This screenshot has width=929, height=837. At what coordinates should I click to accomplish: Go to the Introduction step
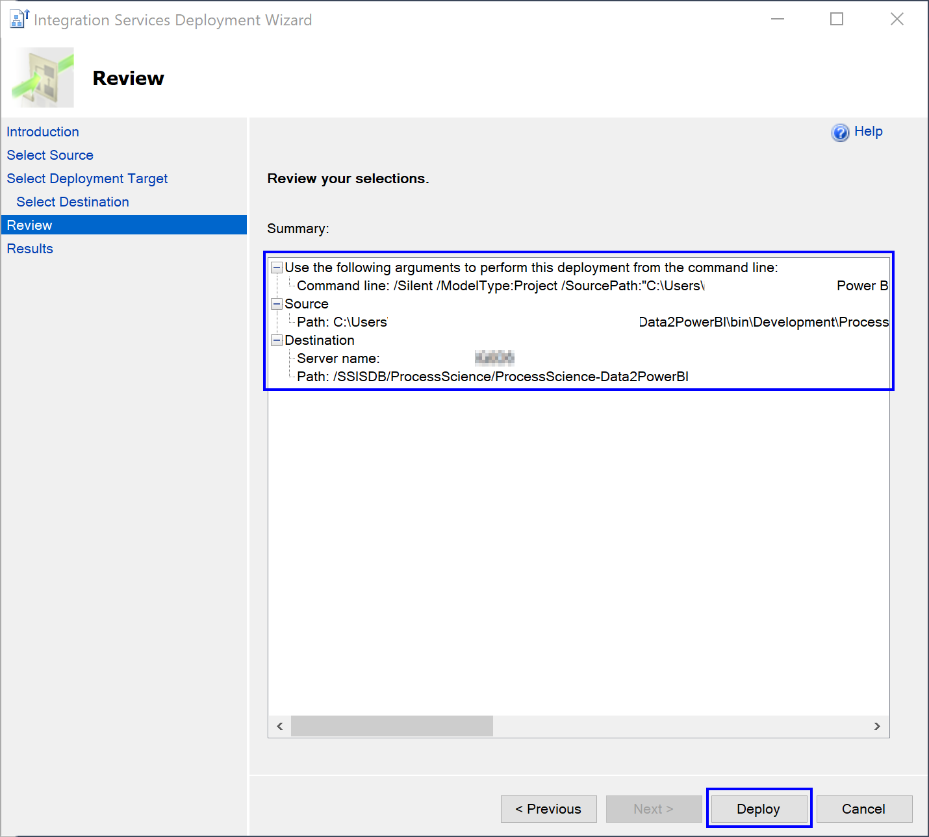click(43, 132)
